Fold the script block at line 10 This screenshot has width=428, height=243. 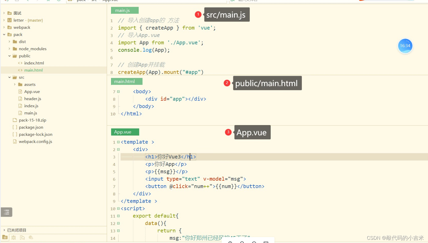coord(118,209)
